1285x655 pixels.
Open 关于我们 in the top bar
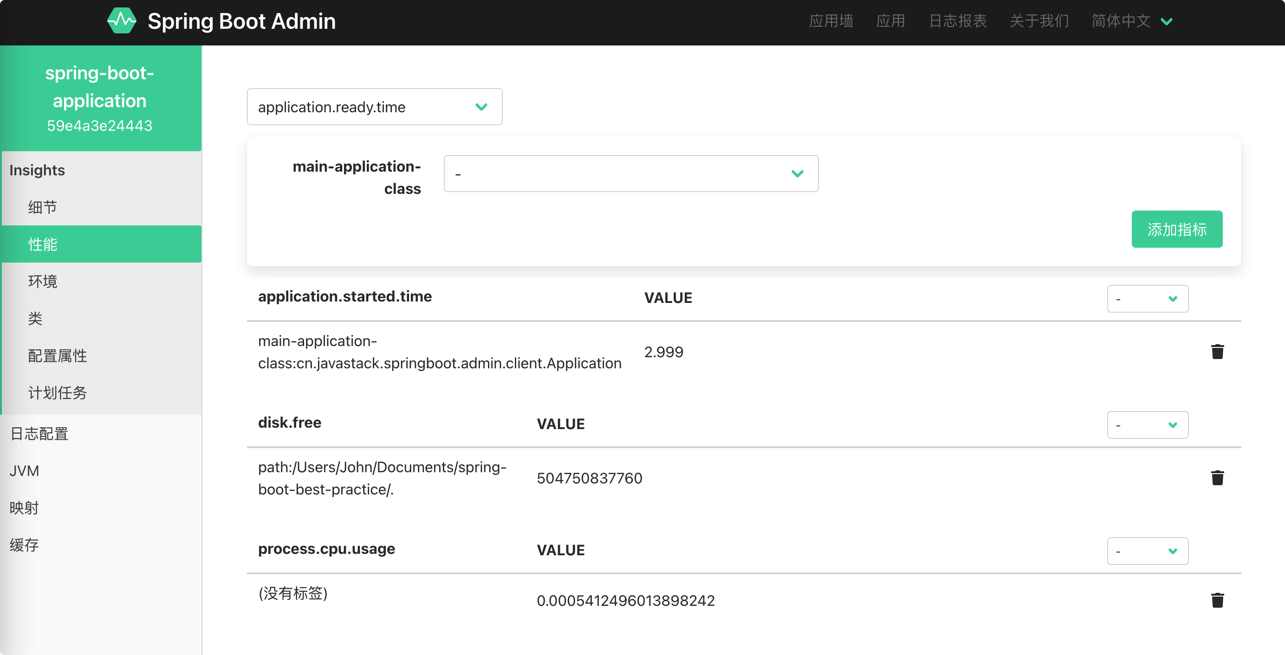coord(1039,21)
